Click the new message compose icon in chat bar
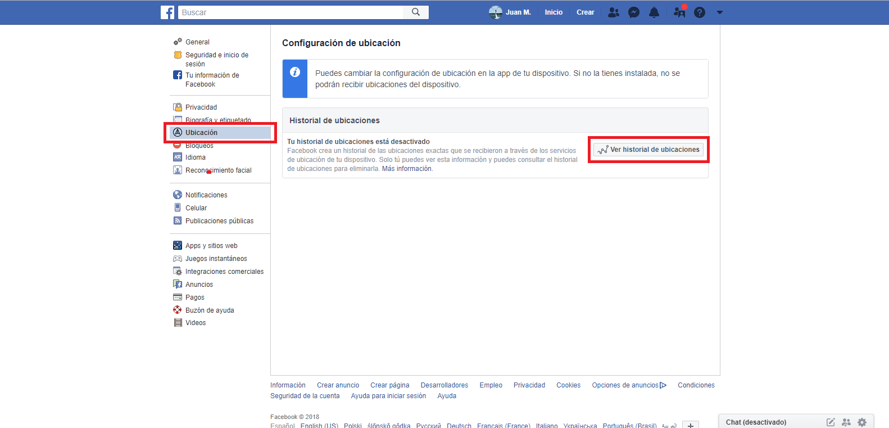889x428 pixels. [x=831, y=422]
